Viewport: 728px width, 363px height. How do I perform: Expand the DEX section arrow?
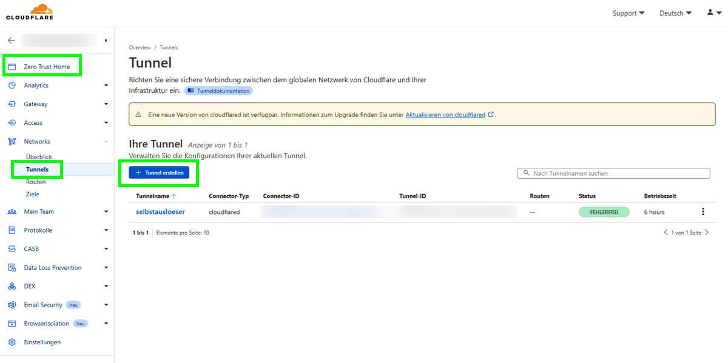[x=106, y=286]
